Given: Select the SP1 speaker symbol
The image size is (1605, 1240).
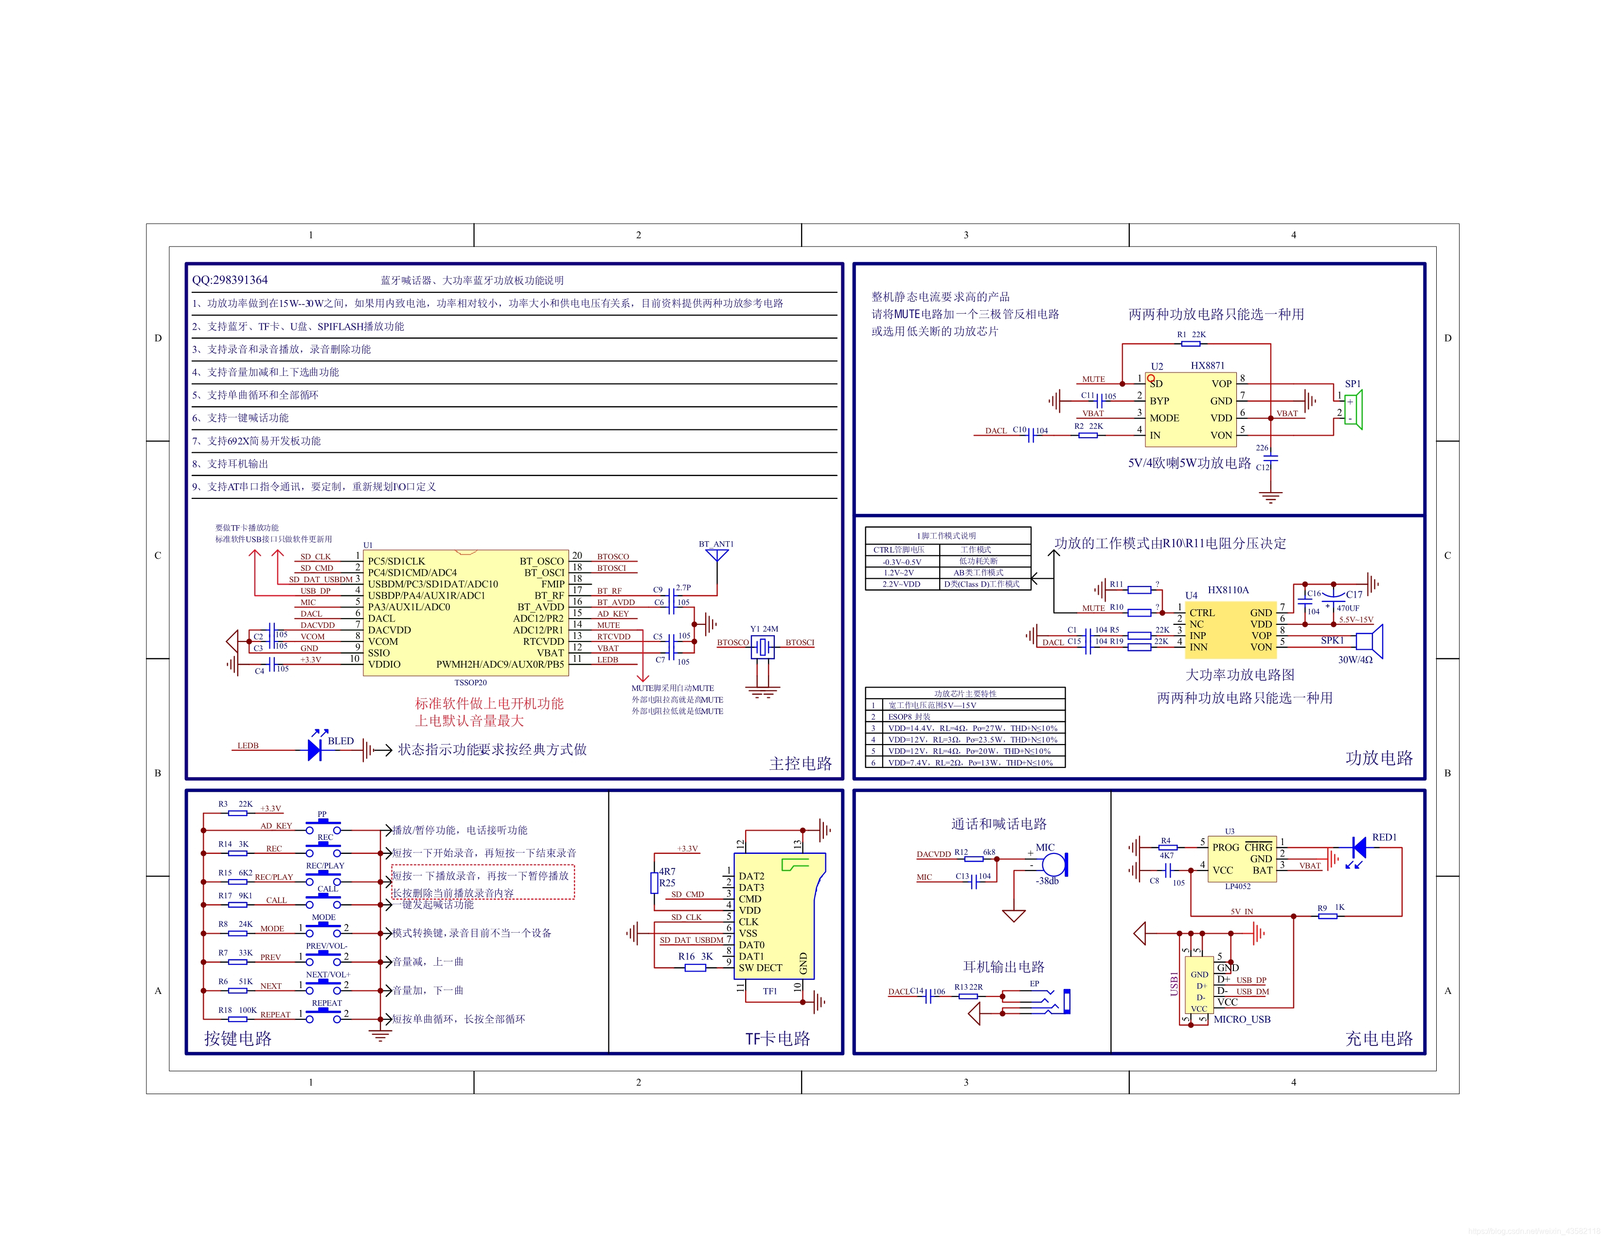Looking at the screenshot, I should (1353, 409).
